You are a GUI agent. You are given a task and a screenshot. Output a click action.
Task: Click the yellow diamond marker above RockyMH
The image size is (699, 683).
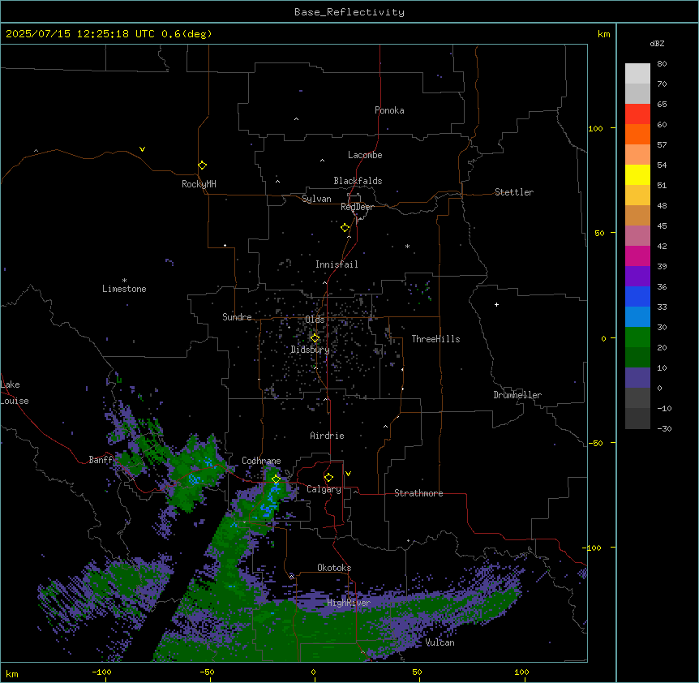coord(202,165)
